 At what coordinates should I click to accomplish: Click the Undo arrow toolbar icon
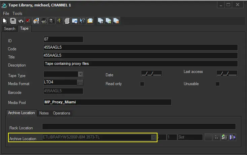tap(21, 21)
